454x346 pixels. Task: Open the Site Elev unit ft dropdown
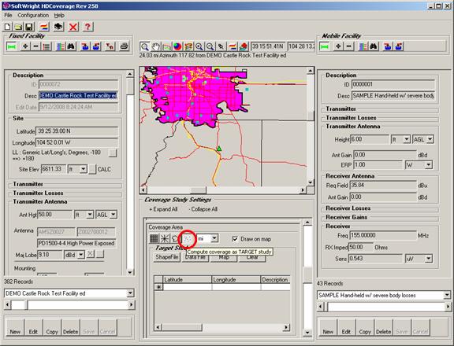click(83, 169)
